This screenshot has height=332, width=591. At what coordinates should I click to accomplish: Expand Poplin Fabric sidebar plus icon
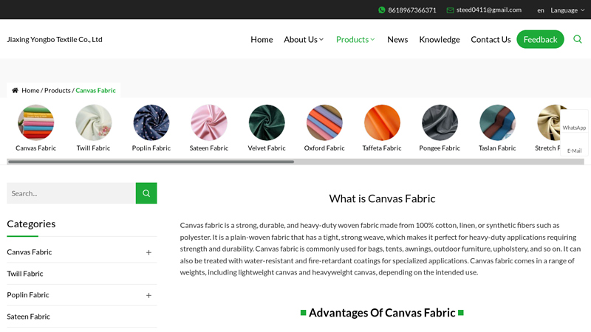click(148, 296)
